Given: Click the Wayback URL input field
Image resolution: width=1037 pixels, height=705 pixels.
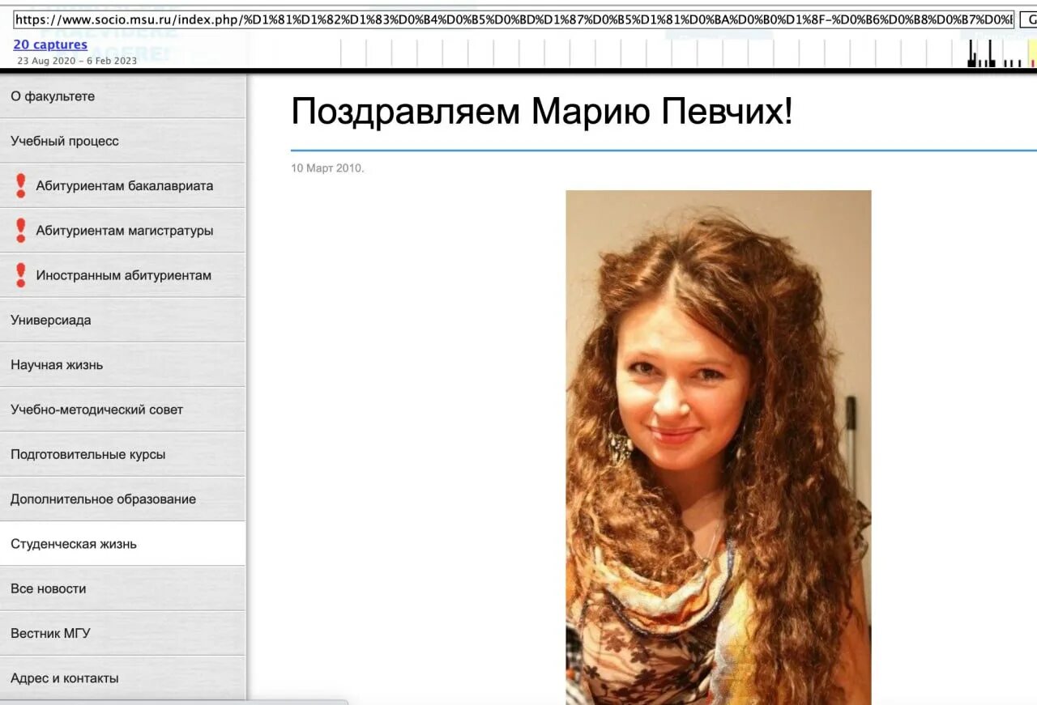Looking at the screenshot, I should click(x=514, y=19).
